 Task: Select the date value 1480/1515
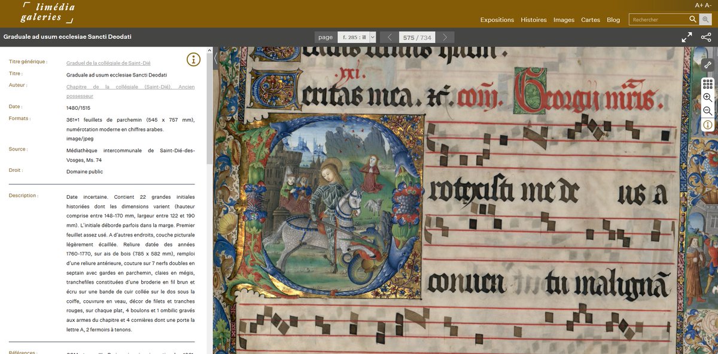[79, 107]
